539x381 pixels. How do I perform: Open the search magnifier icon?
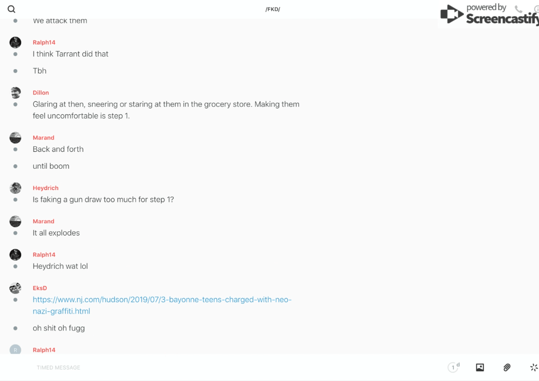click(x=11, y=9)
